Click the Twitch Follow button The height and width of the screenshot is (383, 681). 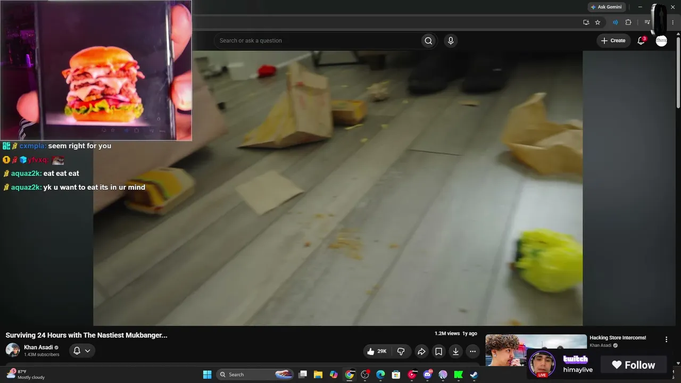pyautogui.click(x=633, y=365)
